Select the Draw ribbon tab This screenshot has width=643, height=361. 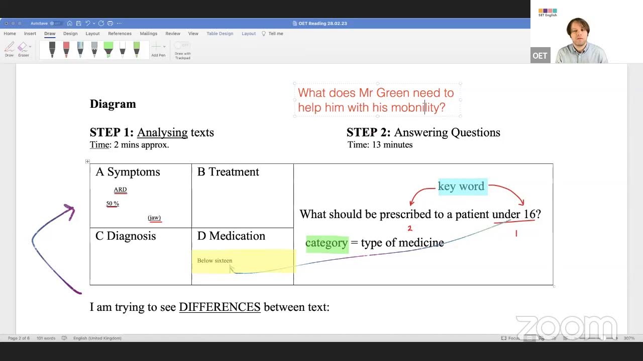[x=50, y=34]
